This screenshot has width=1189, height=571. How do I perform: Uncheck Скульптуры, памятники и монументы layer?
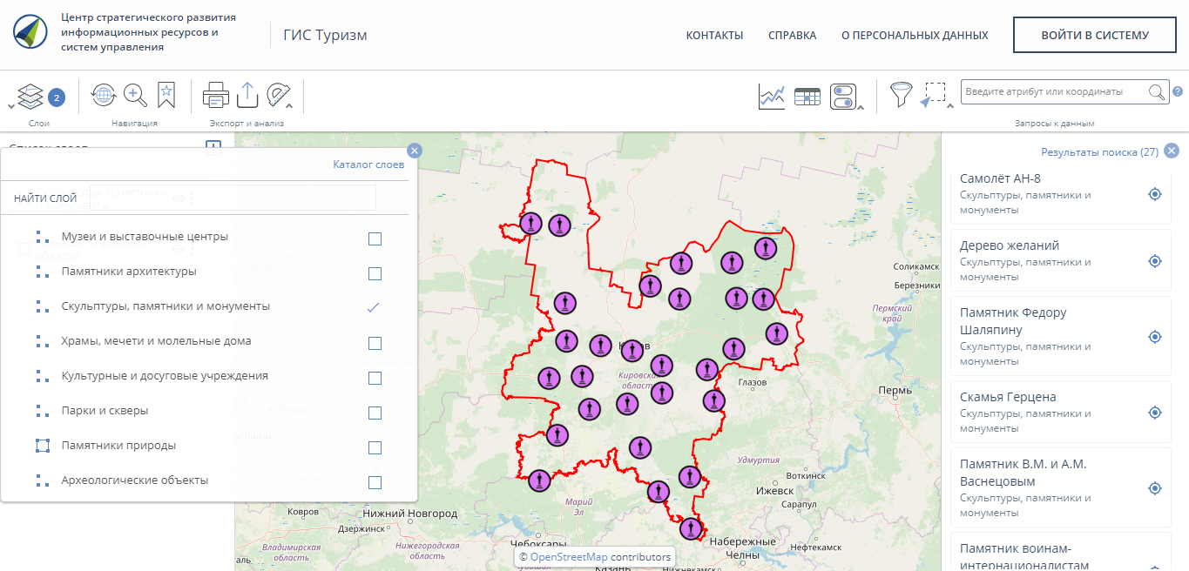tap(374, 307)
